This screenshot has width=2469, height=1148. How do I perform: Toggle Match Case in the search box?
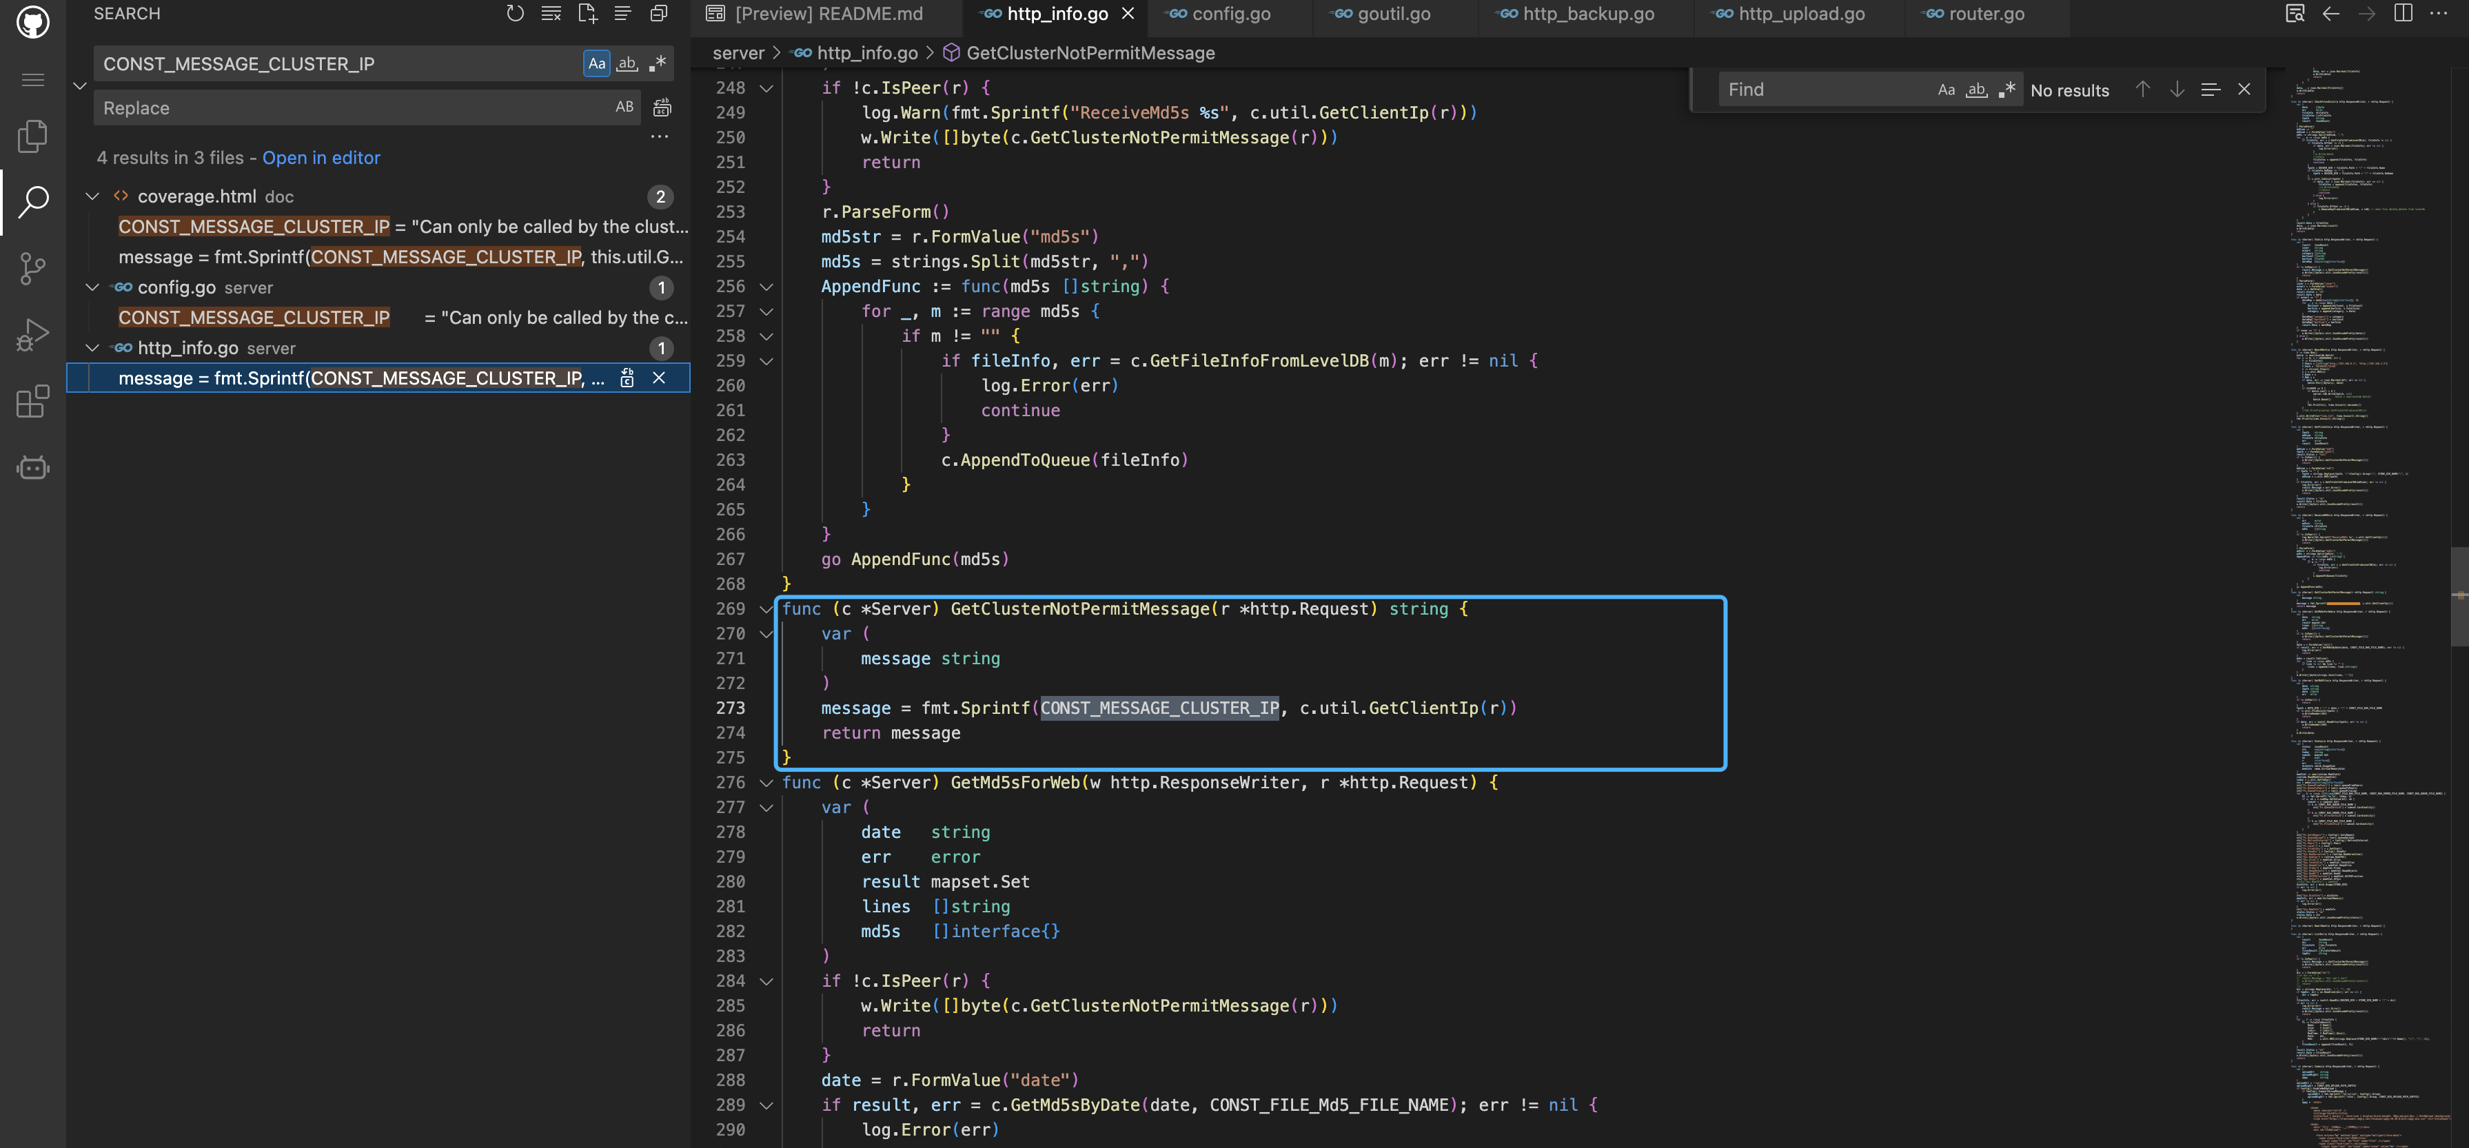point(596,63)
